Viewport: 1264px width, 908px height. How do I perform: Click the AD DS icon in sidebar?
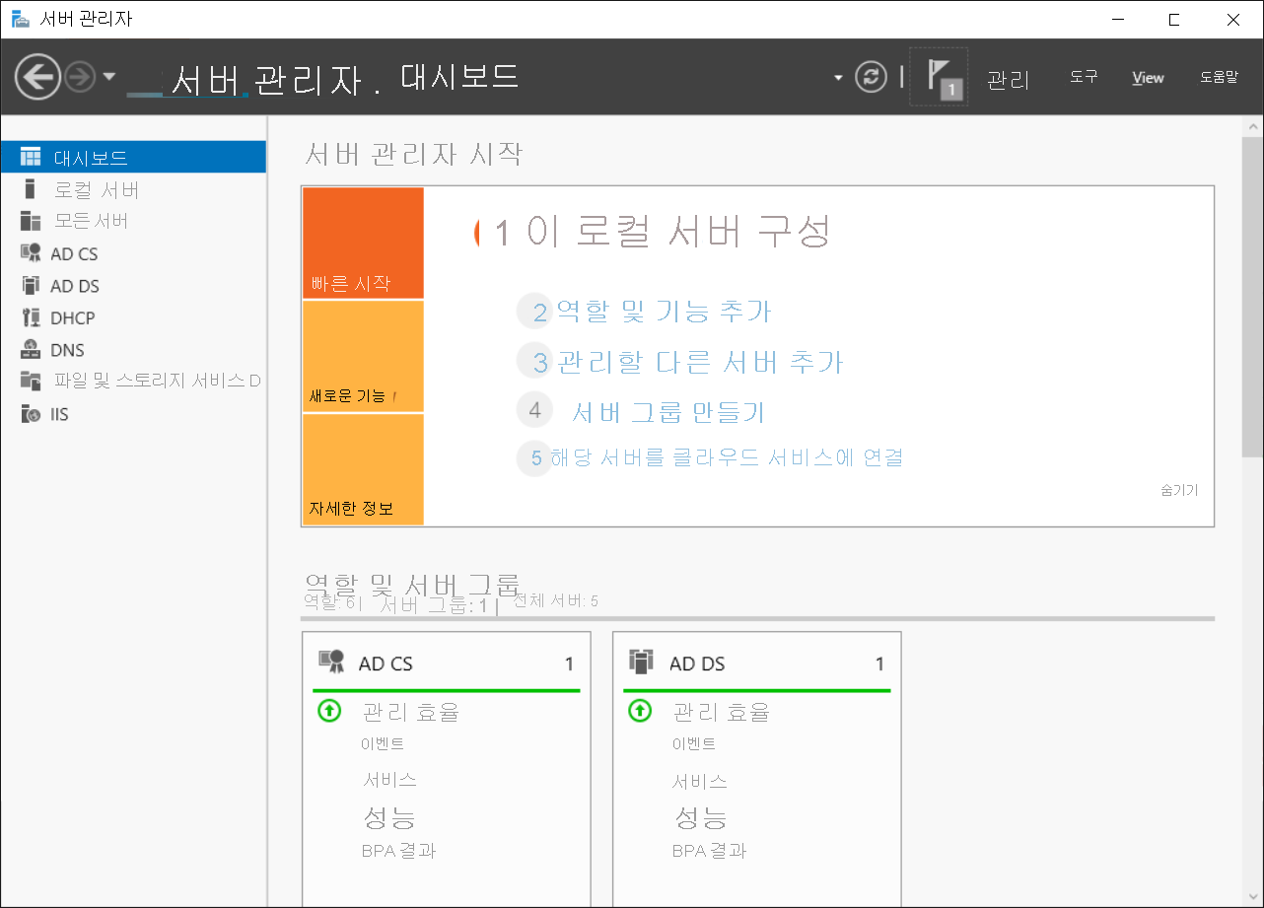[x=31, y=285]
